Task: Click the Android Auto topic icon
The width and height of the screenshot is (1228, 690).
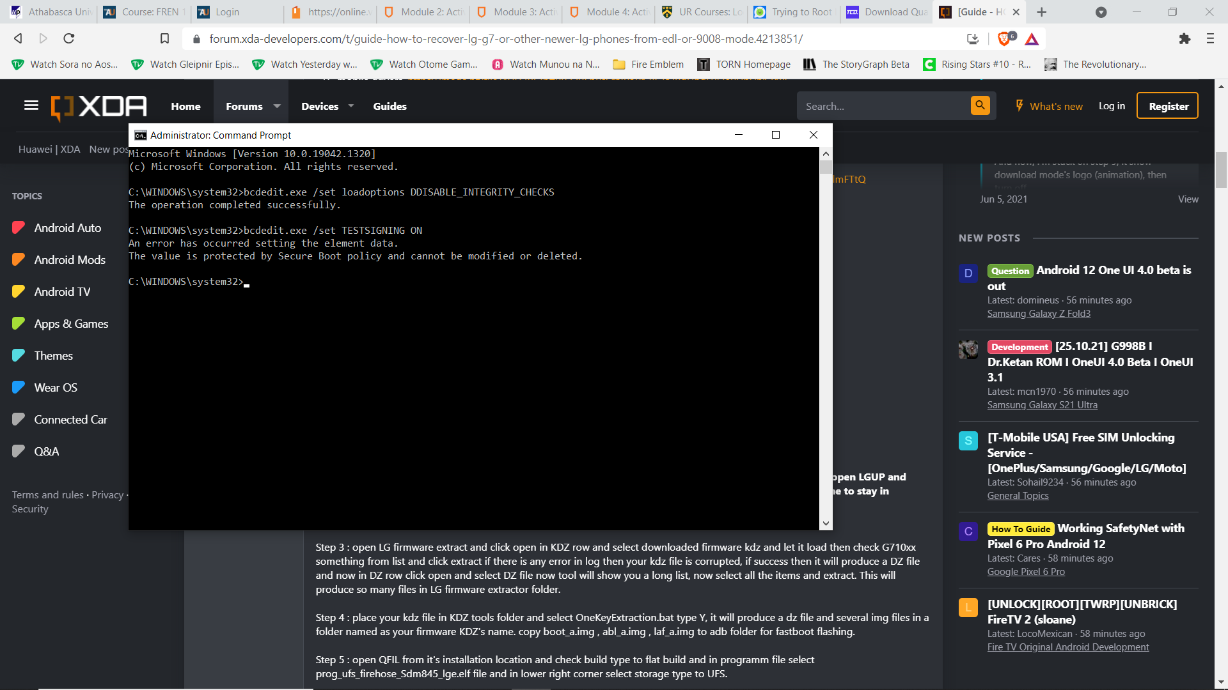Action: 19,228
